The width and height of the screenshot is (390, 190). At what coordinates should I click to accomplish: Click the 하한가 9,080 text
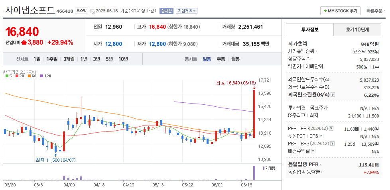183,44
